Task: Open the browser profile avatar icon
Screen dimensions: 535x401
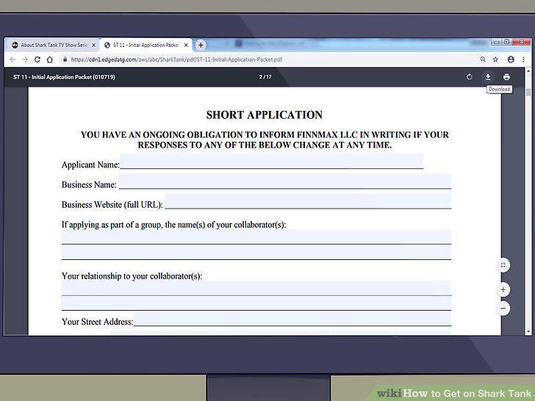Action: point(511,59)
